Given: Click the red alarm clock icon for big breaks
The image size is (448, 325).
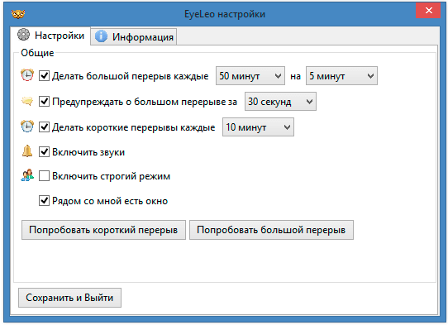Looking at the screenshot, I should point(27,75).
